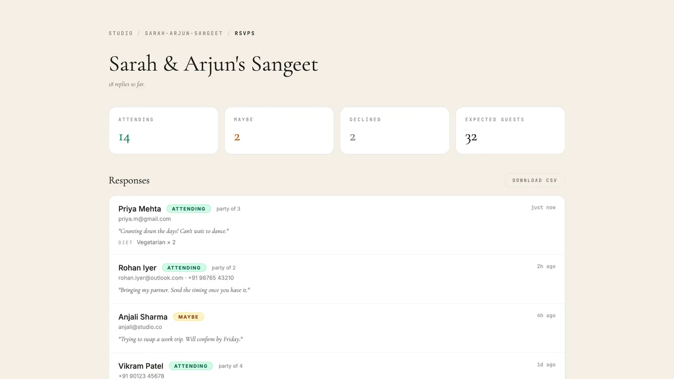Click Anjali's note about swapping a work trip

181,339
